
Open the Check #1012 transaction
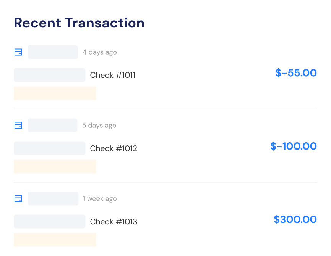(x=114, y=148)
